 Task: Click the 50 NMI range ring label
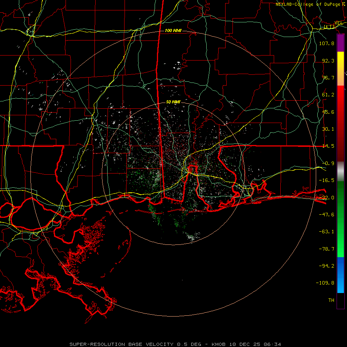point(173,102)
